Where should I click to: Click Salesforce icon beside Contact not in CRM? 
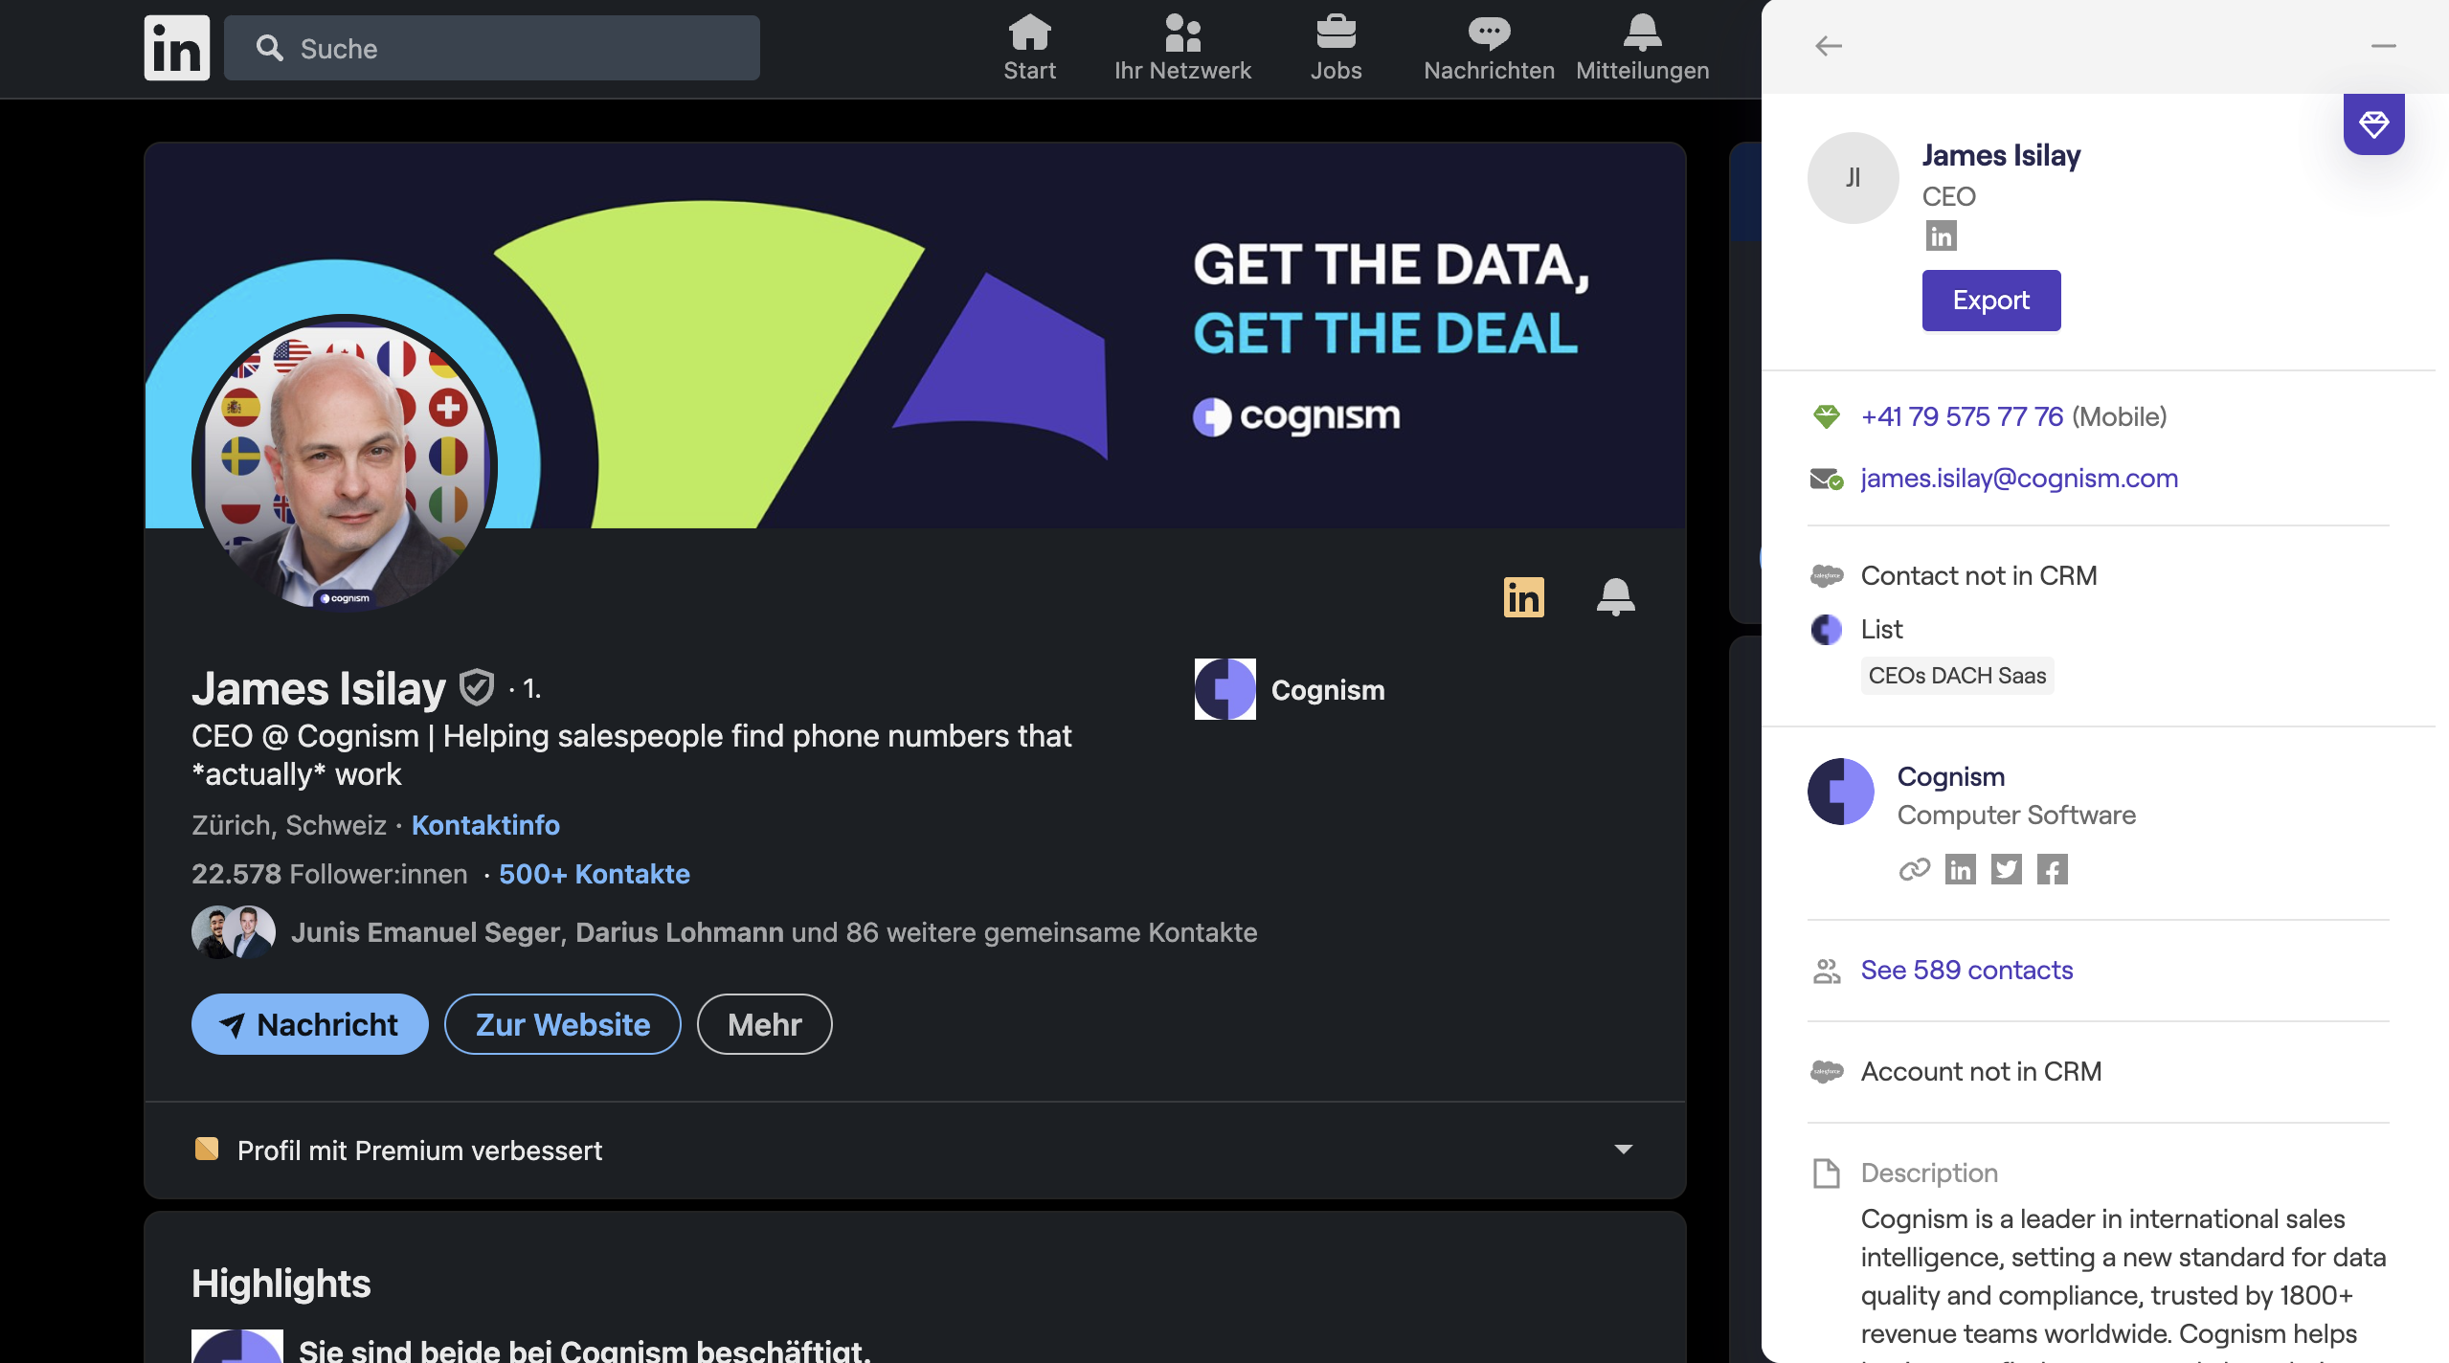[x=1827, y=576]
